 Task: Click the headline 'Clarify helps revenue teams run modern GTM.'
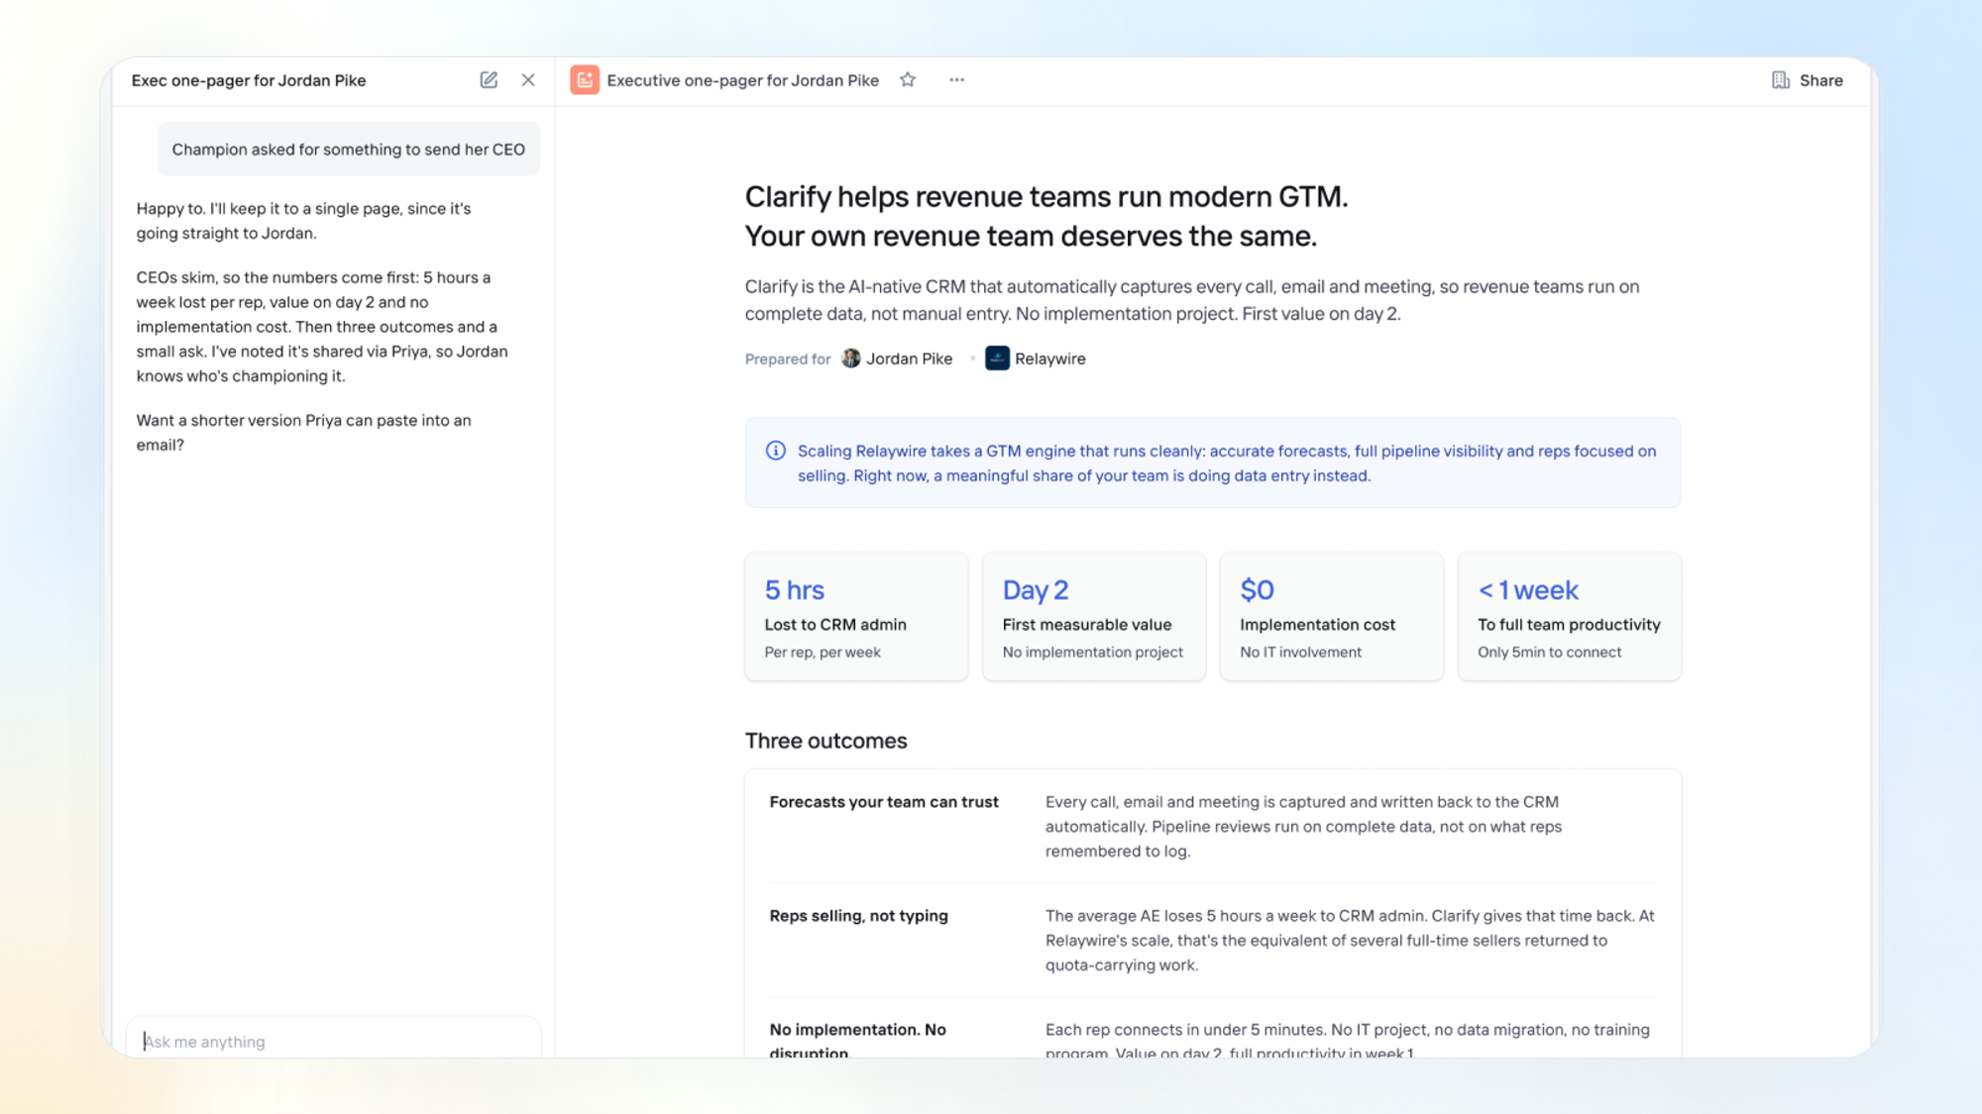pyautogui.click(x=1046, y=197)
